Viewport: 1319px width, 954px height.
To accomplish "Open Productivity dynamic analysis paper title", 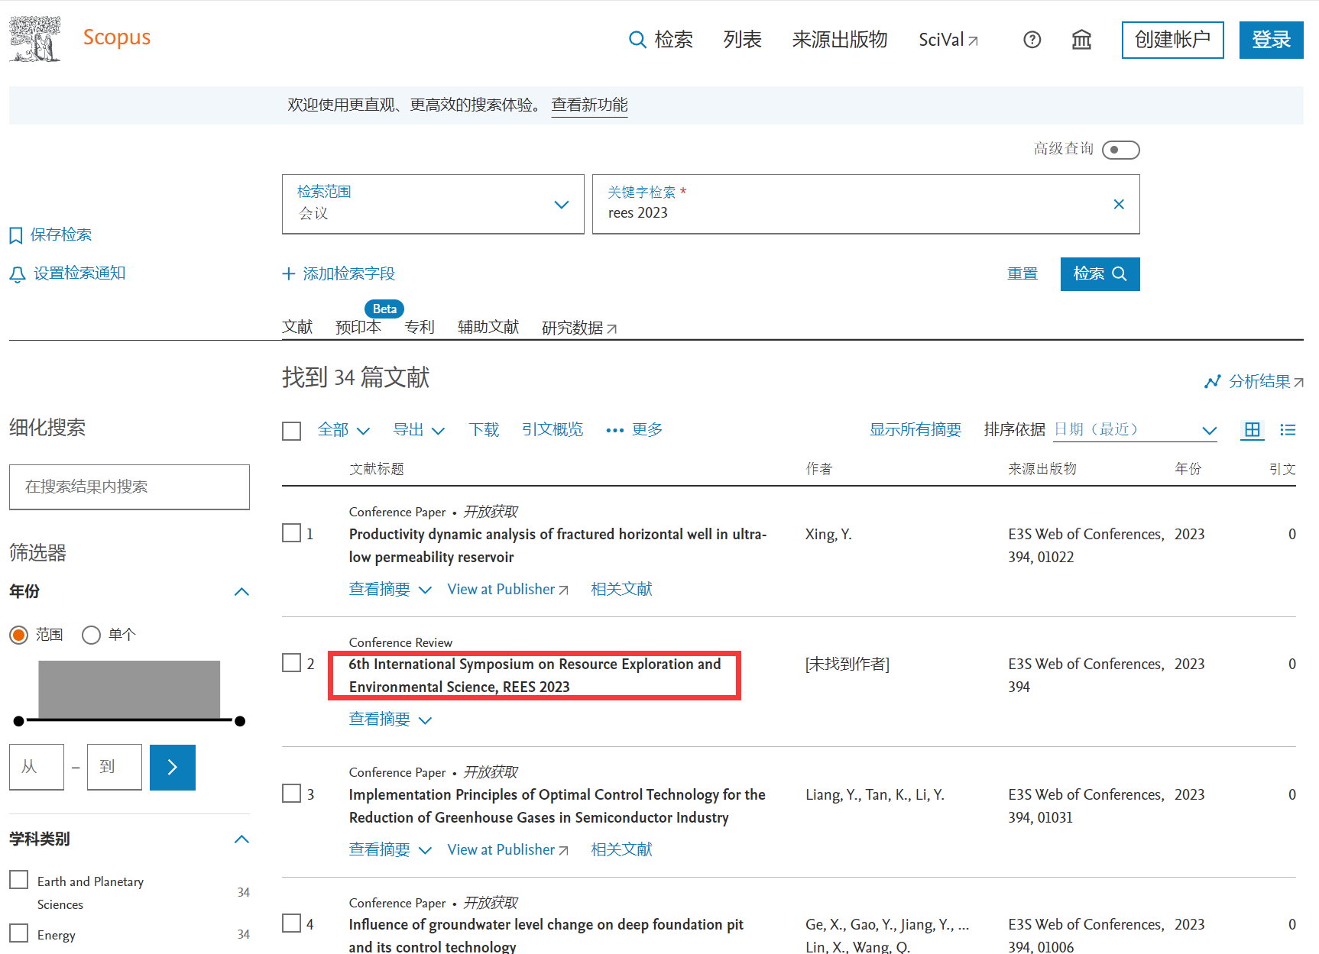I will pyautogui.click(x=557, y=545).
